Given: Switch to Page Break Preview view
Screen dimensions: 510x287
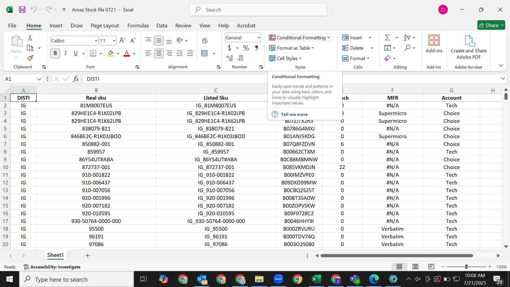Looking at the screenshot, I should (431, 267).
